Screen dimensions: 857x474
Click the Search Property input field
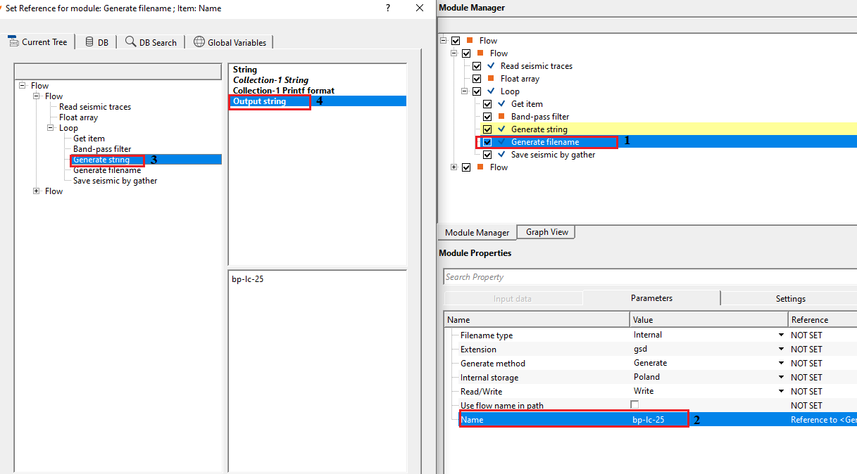(x=648, y=277)
